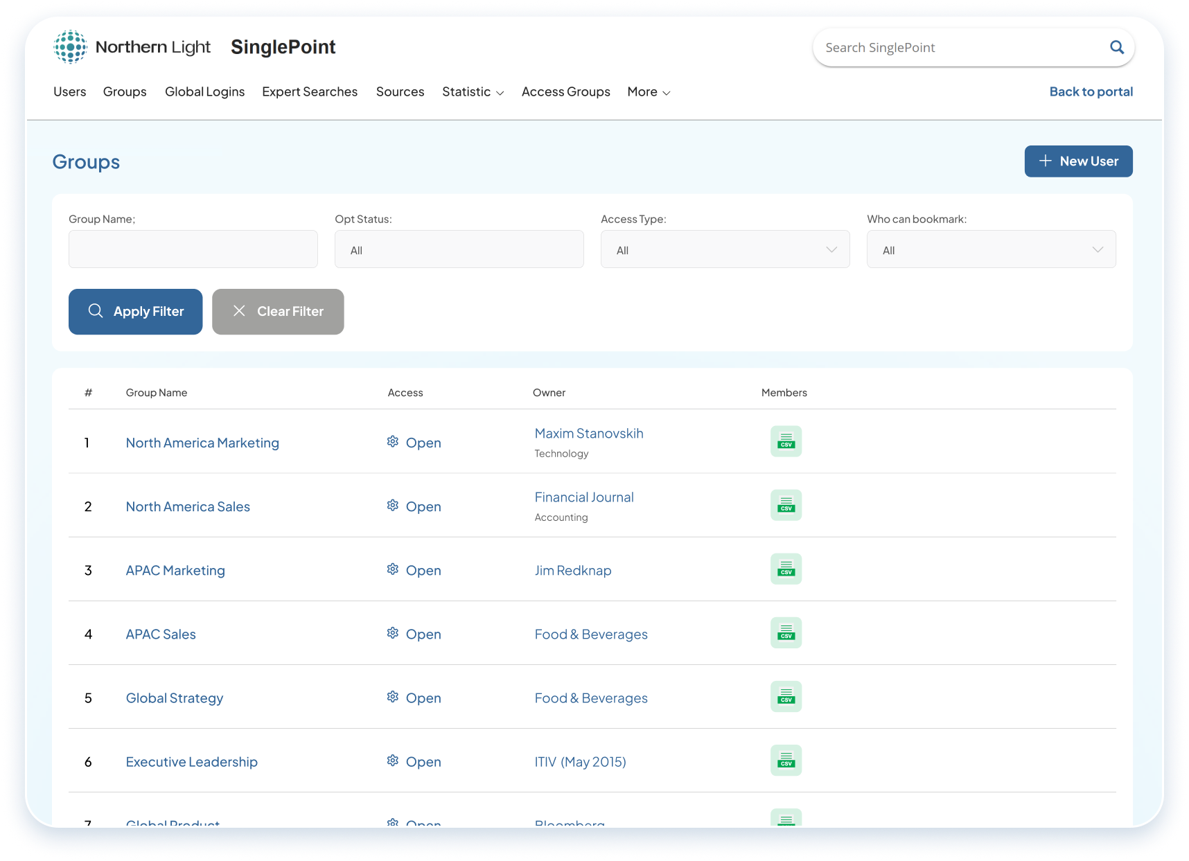Click the Clear Filter button
Viewport: 1189px width, 861px height.
pyautogui.click(x=278, y=312)
